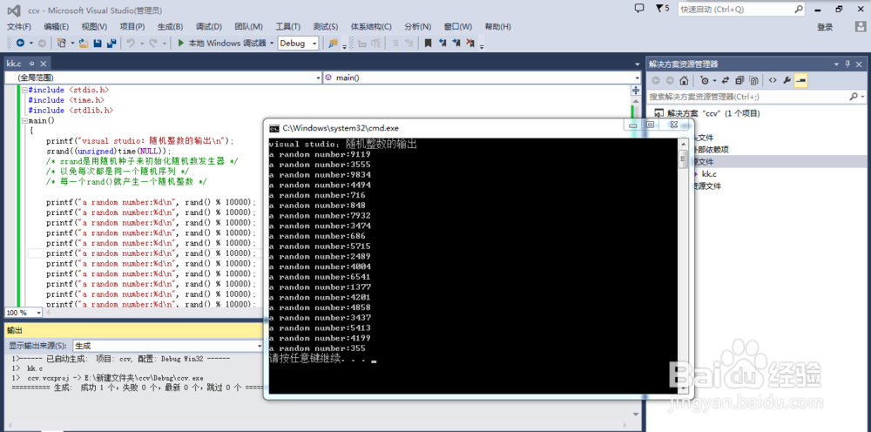Click Sync with Active Document arrows icon
Image resolution: width=871 pixels, height=432 pixels.
tap(726, 80)
